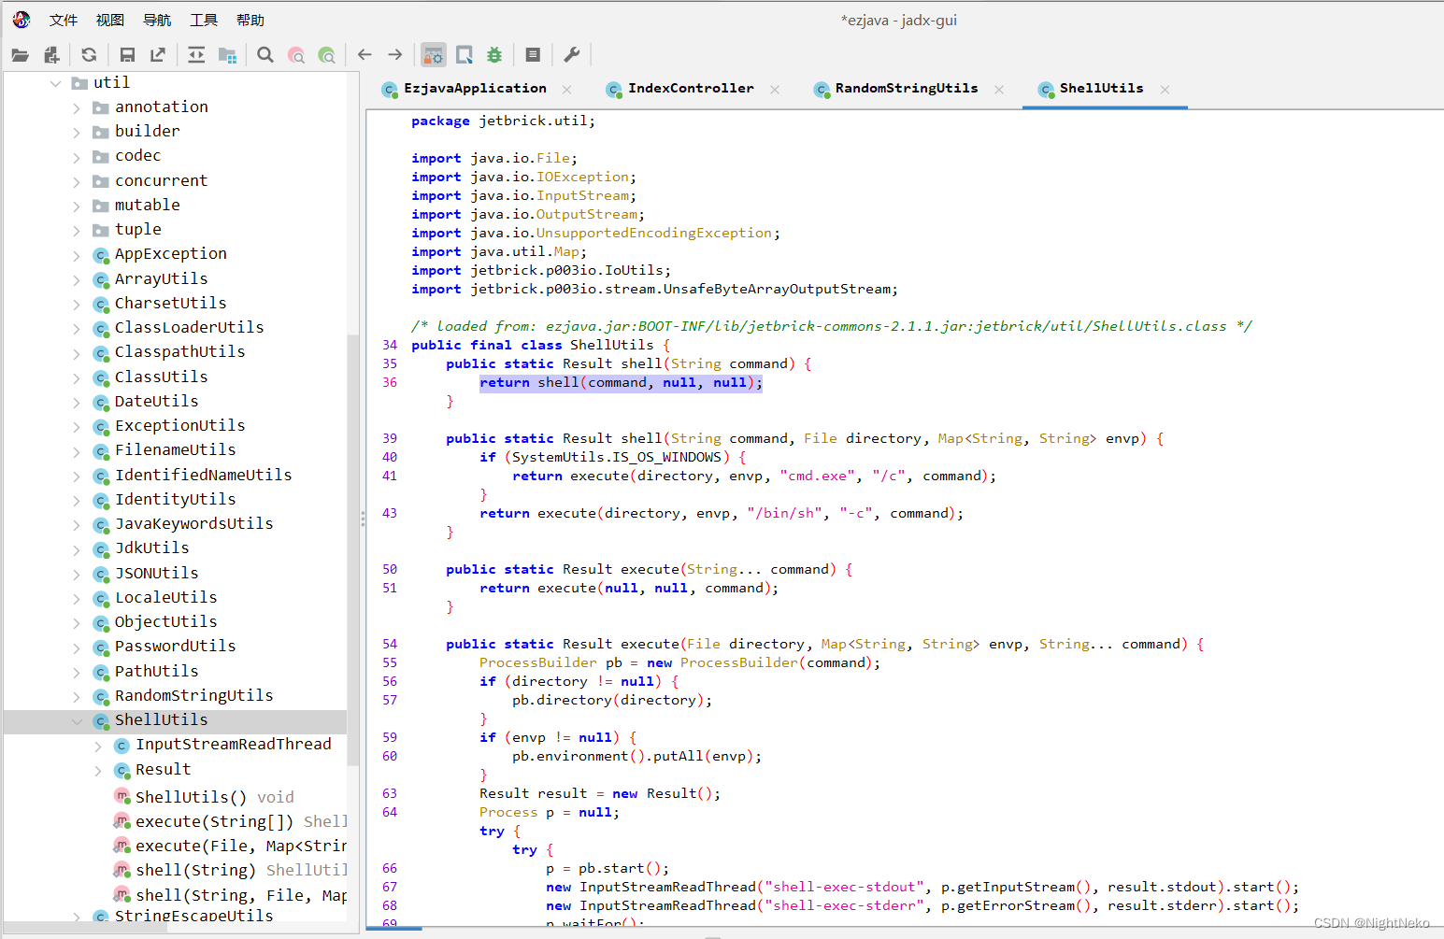1444x939 pixels.
Task: Toggle flatten packages view
Action: click(228, 54)
